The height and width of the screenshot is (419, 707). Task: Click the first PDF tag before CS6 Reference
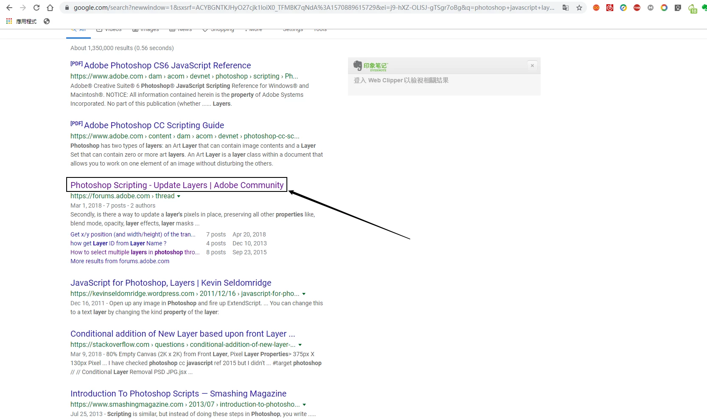tap(76, 64)
